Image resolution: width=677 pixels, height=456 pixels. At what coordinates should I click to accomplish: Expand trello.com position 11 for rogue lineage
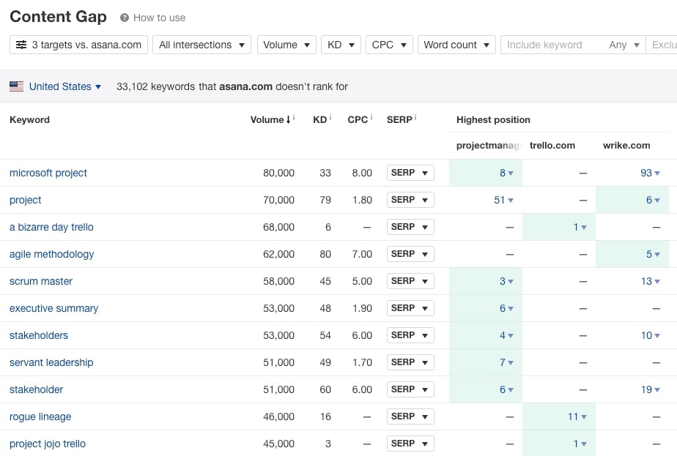577,416
